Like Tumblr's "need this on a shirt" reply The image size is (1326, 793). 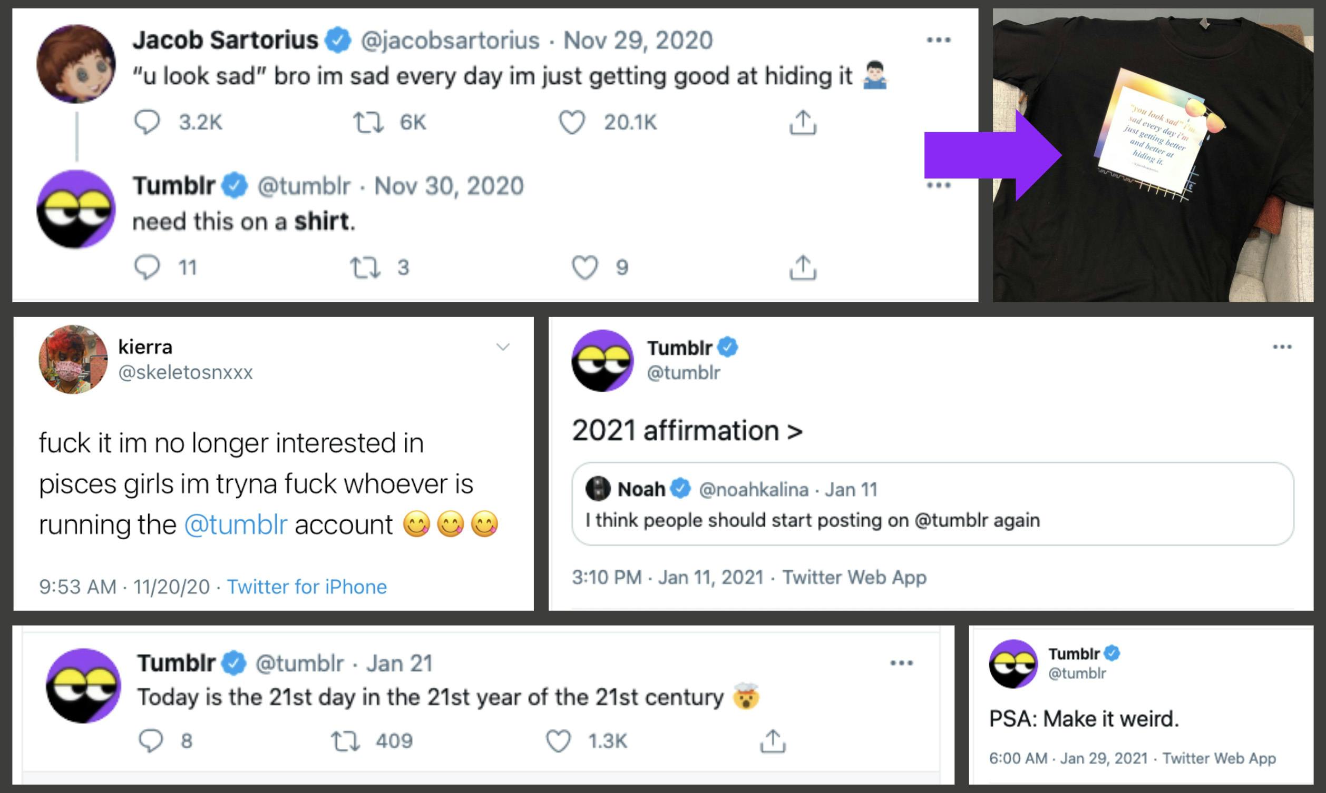coord(584,267)
